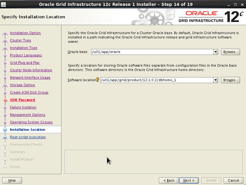This screenshot has height=185, width=246.
Task: Proceed with the Next button
Action: 189,180
